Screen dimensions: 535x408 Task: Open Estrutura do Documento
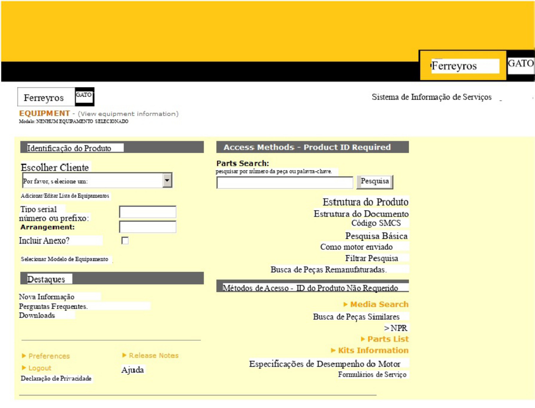coord(361,214)
